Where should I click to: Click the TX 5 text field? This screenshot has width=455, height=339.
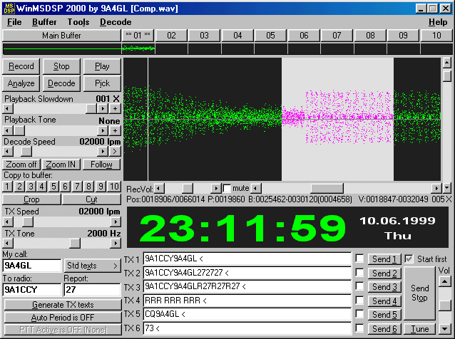(x=247, y=314)
